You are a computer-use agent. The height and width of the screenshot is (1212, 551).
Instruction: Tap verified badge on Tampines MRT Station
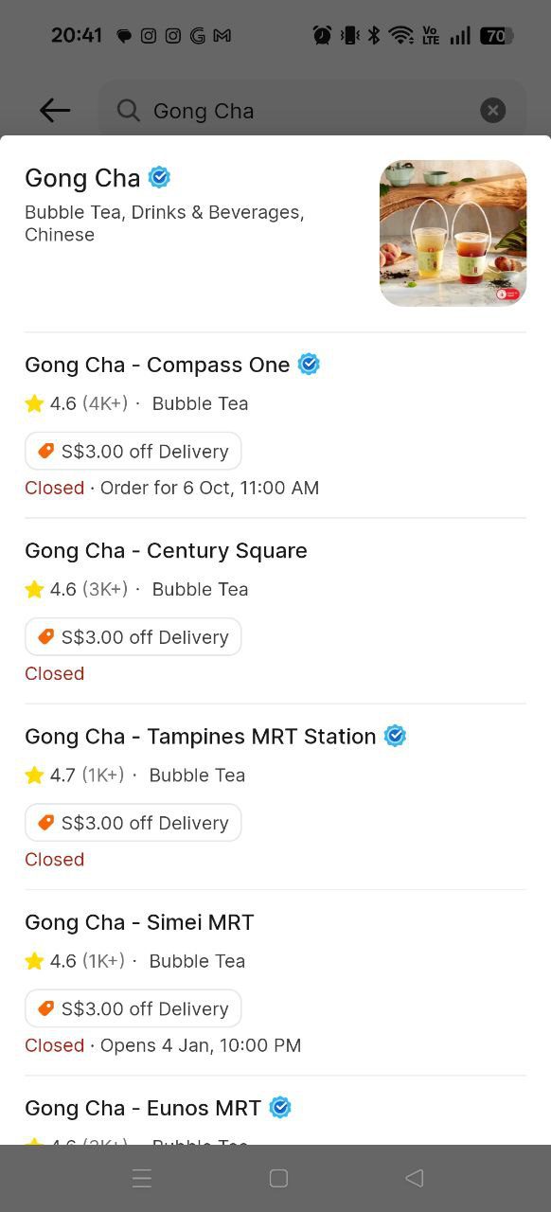pos(395,736)
